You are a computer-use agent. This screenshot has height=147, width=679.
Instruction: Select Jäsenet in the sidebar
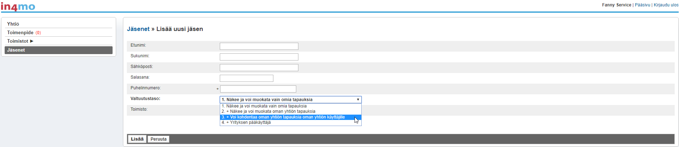[x=16, y=50]
